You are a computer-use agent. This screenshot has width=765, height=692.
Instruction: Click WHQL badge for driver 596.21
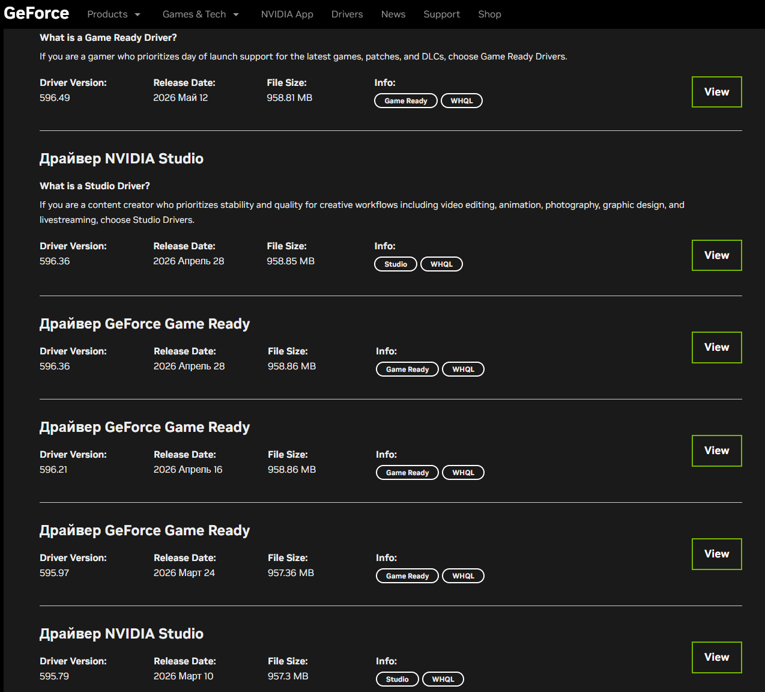tap(463, 473)
